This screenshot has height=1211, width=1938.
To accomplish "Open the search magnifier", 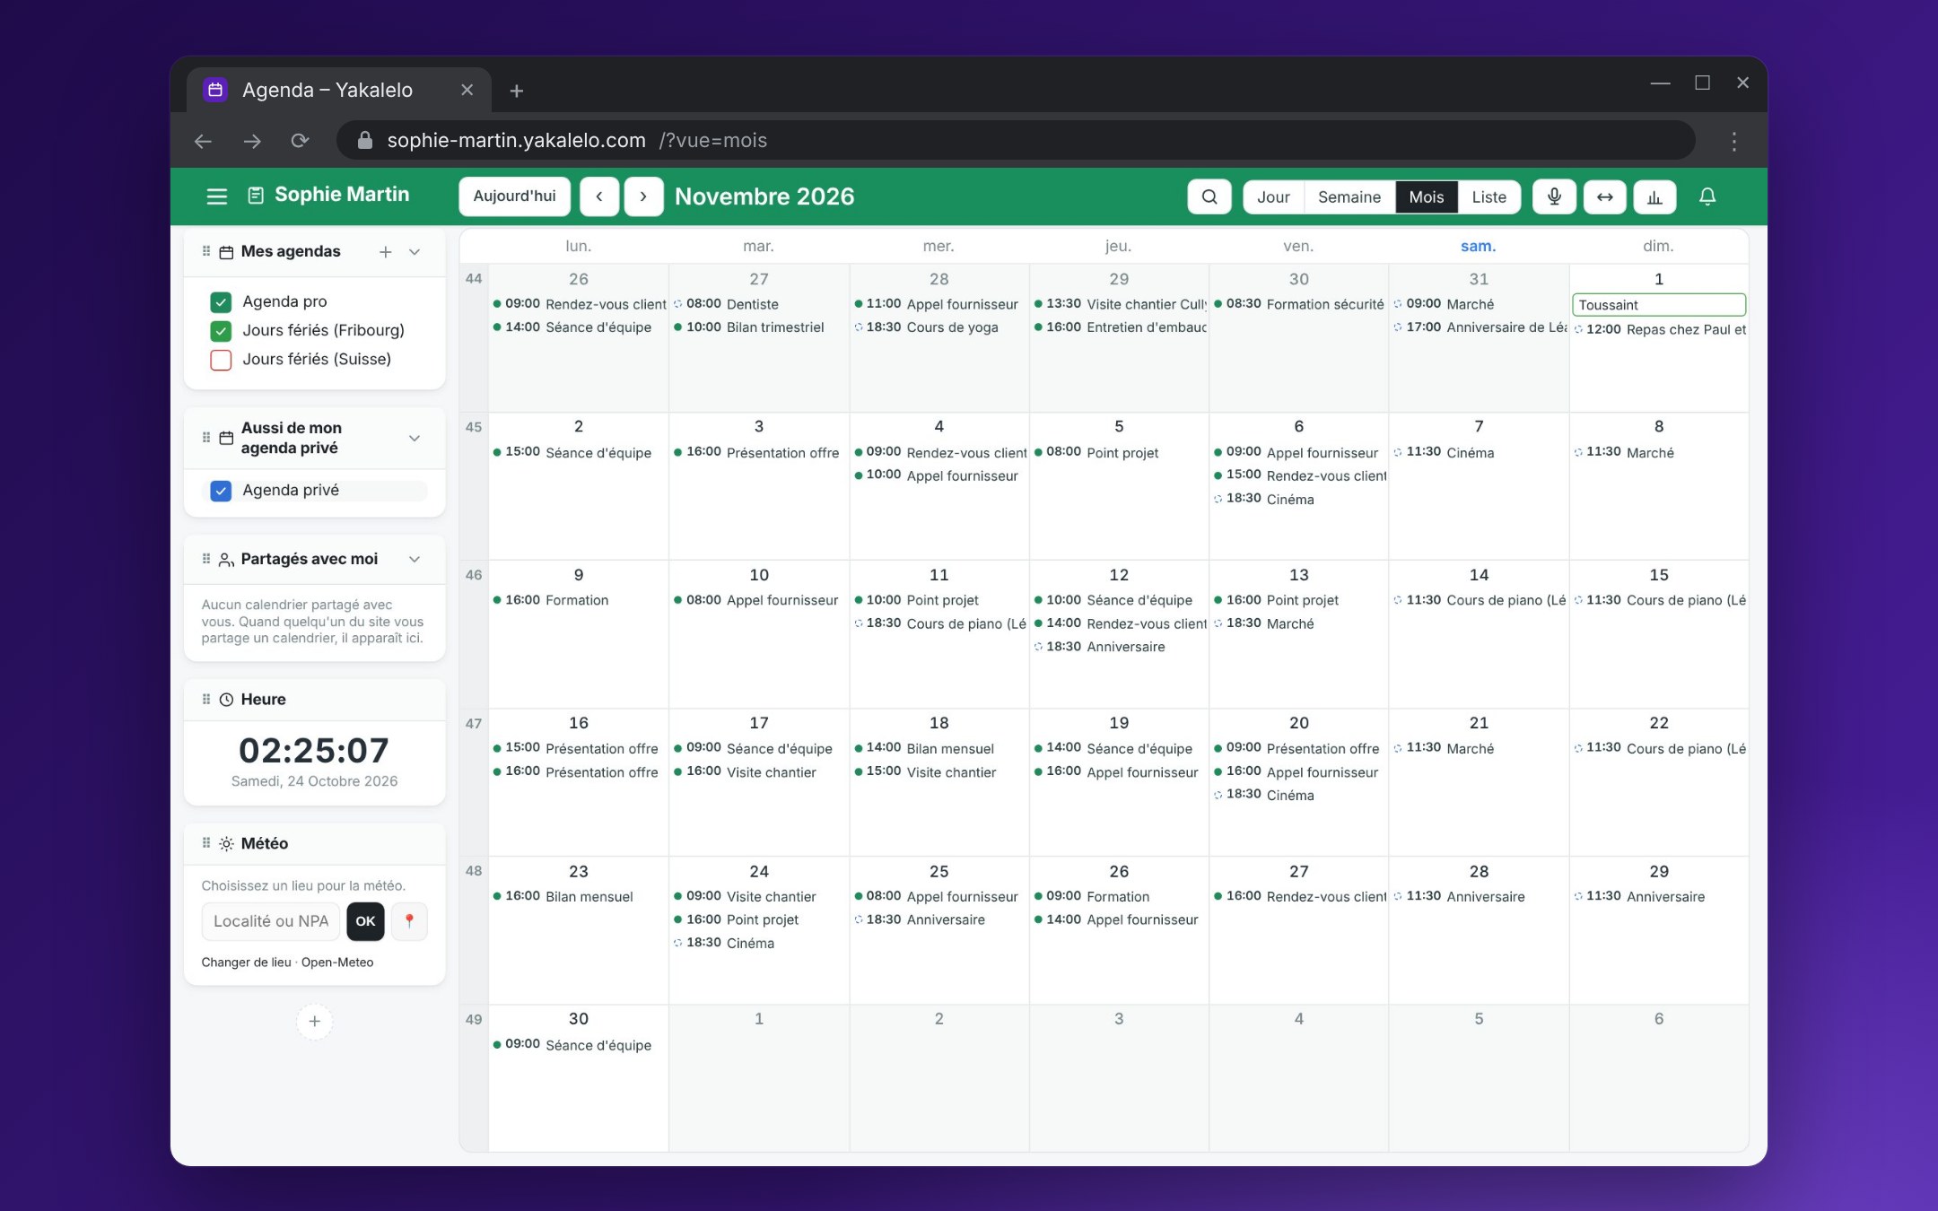I will 1209,196.
